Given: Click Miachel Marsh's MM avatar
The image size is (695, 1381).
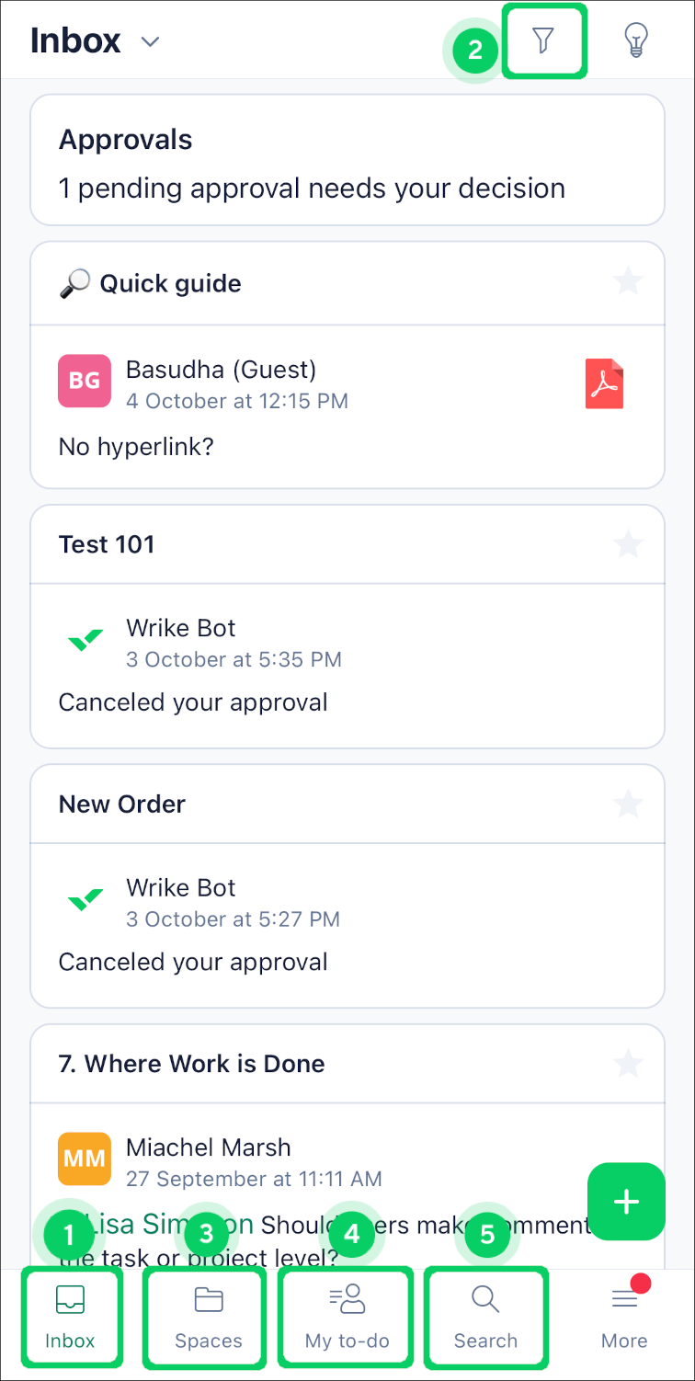Looking at the screenshot, I should 85,1158.
